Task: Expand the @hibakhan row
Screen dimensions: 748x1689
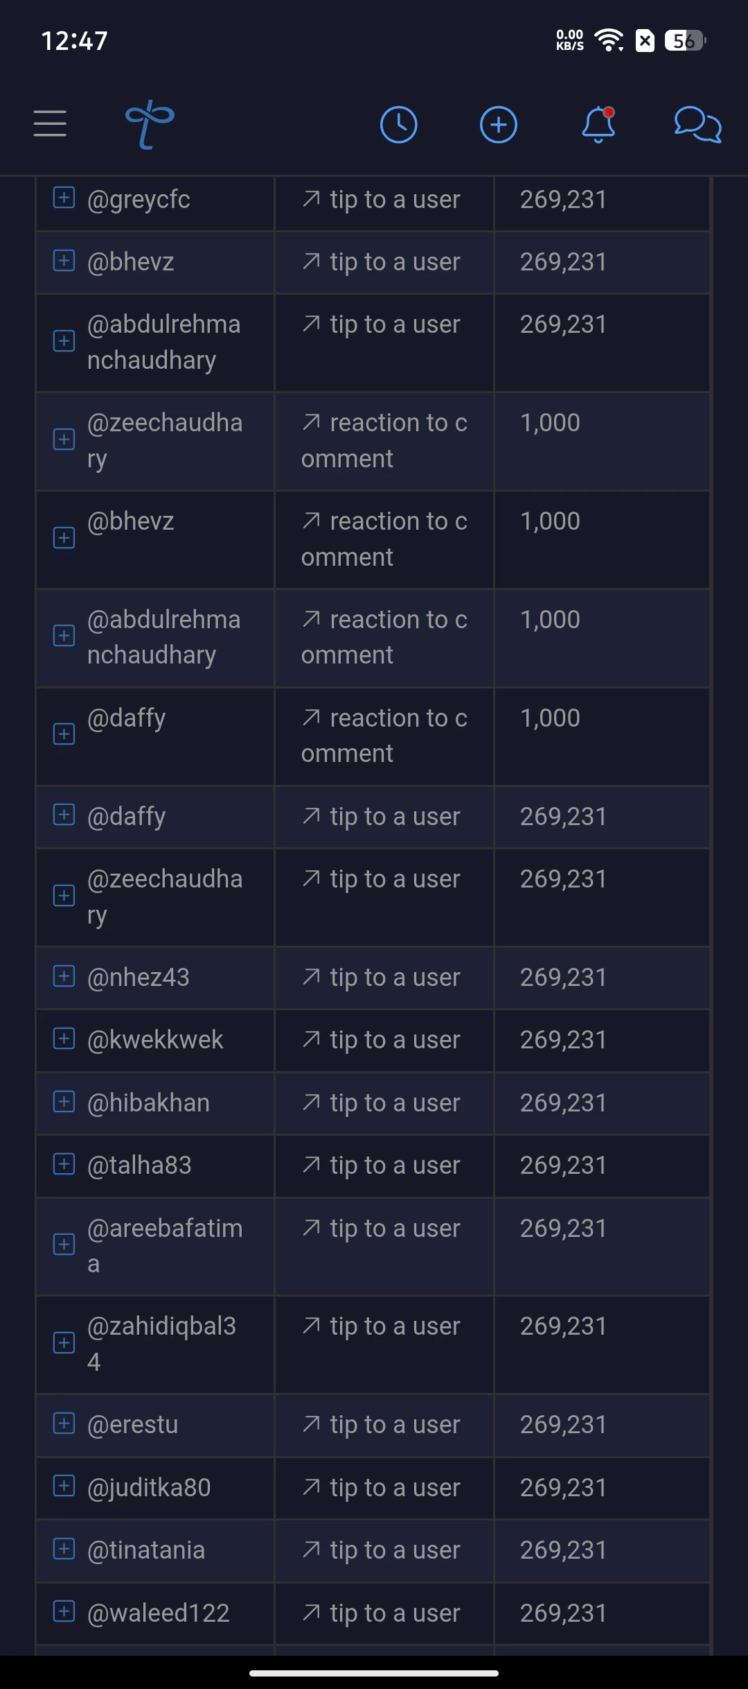Action: (64, 1102)
